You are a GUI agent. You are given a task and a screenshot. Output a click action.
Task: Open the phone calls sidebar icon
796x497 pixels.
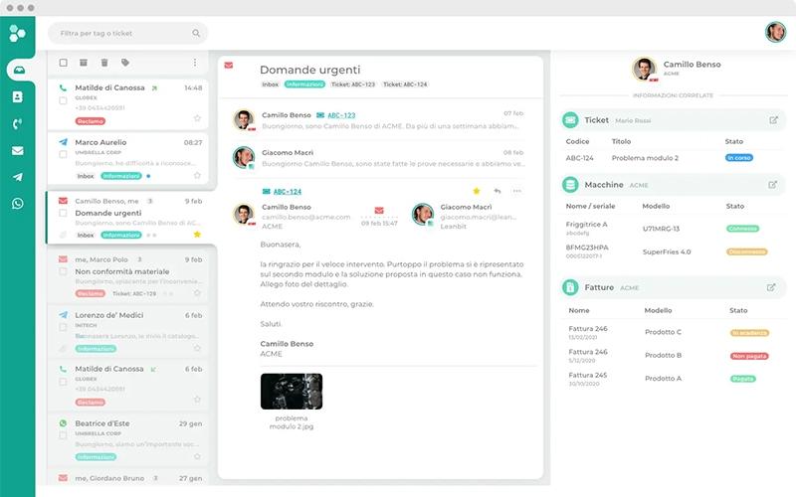pyautogui.click(x=17, y=123)
